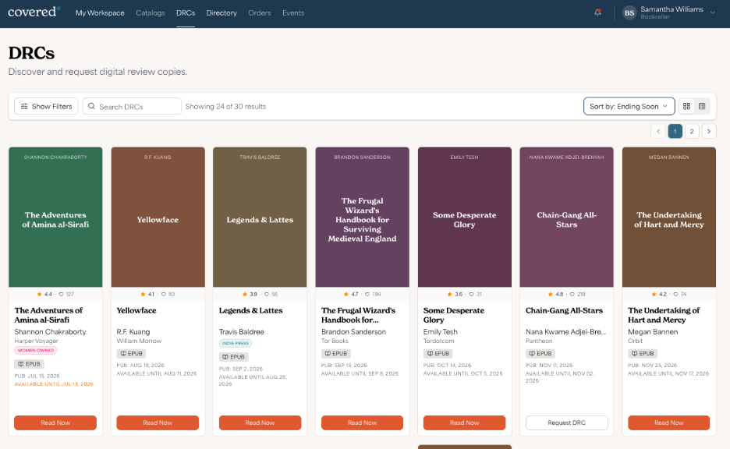Open the Catalogs section
This screenshot has height=449, width=730.
coord(150,13)
